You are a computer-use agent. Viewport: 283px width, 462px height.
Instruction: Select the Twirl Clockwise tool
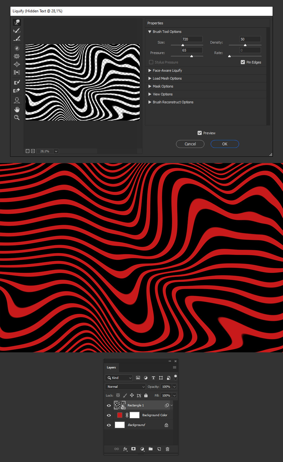(17, 48)
